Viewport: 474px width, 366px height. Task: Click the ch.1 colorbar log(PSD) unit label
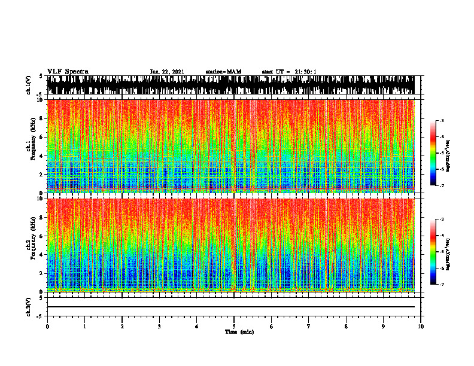tap(448, 156)
